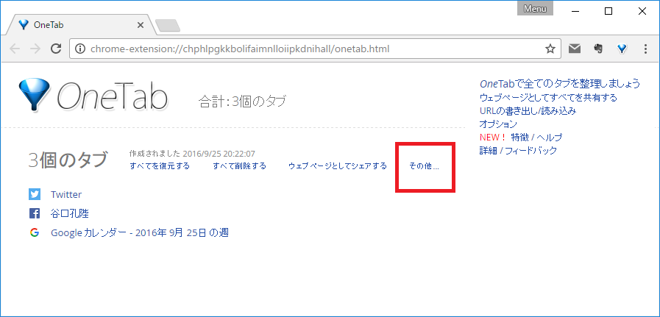This screenshot has width=660, height=317.
Task: Click the Twitter bird favicon in the list
Action: (34, 194)
